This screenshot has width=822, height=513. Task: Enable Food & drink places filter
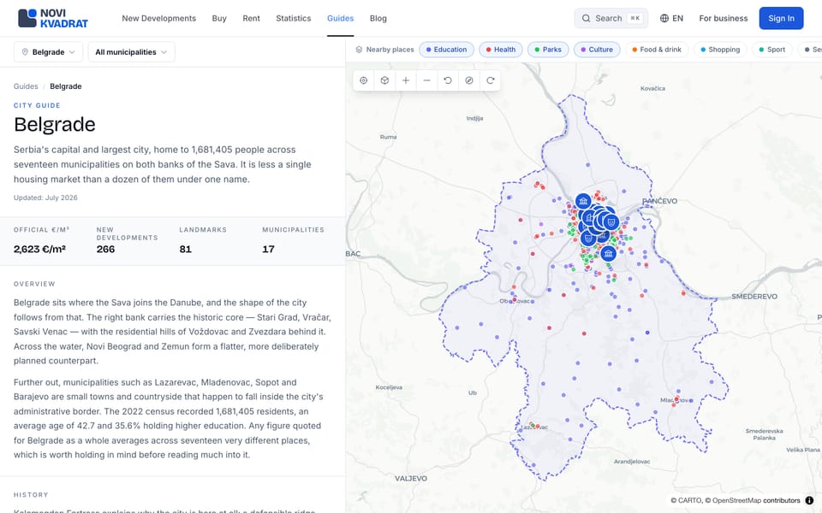click(x=657, y=50)
